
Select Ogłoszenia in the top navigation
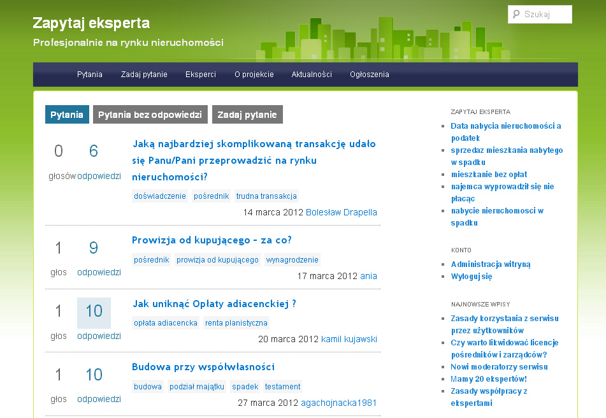(x=369, y=75)
